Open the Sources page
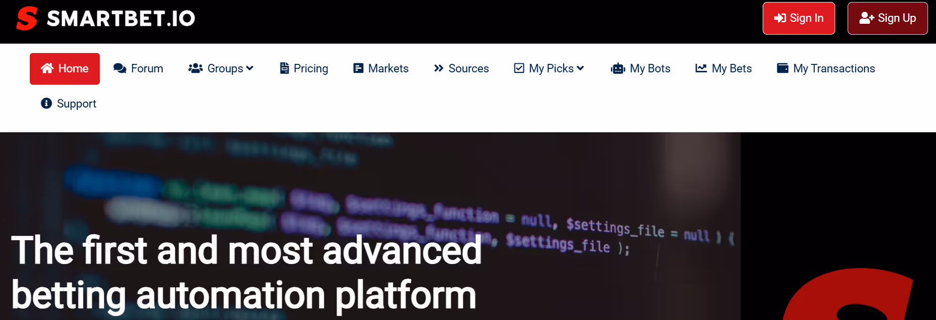This screenshot has width=936, height=320. click(x=461, y=69)
